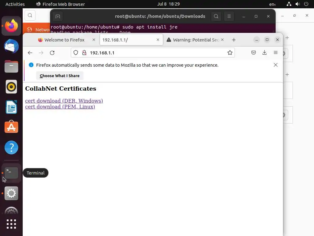Click terminal title bar root@ubuntu
This screenshot has width=314, height=236.
[x=160, y=16]
